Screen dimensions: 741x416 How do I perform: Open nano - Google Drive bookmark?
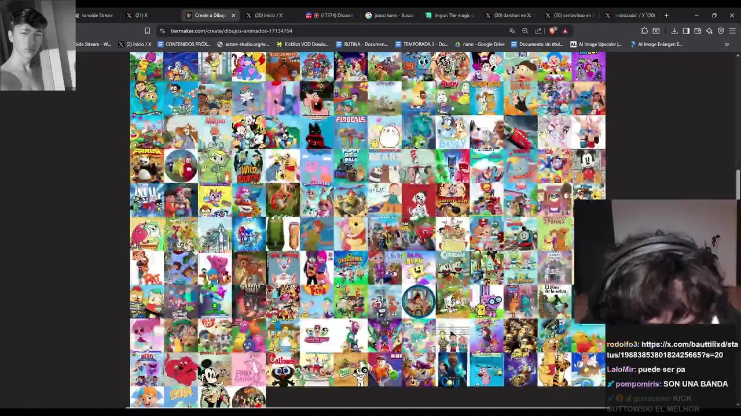point(480,44)
